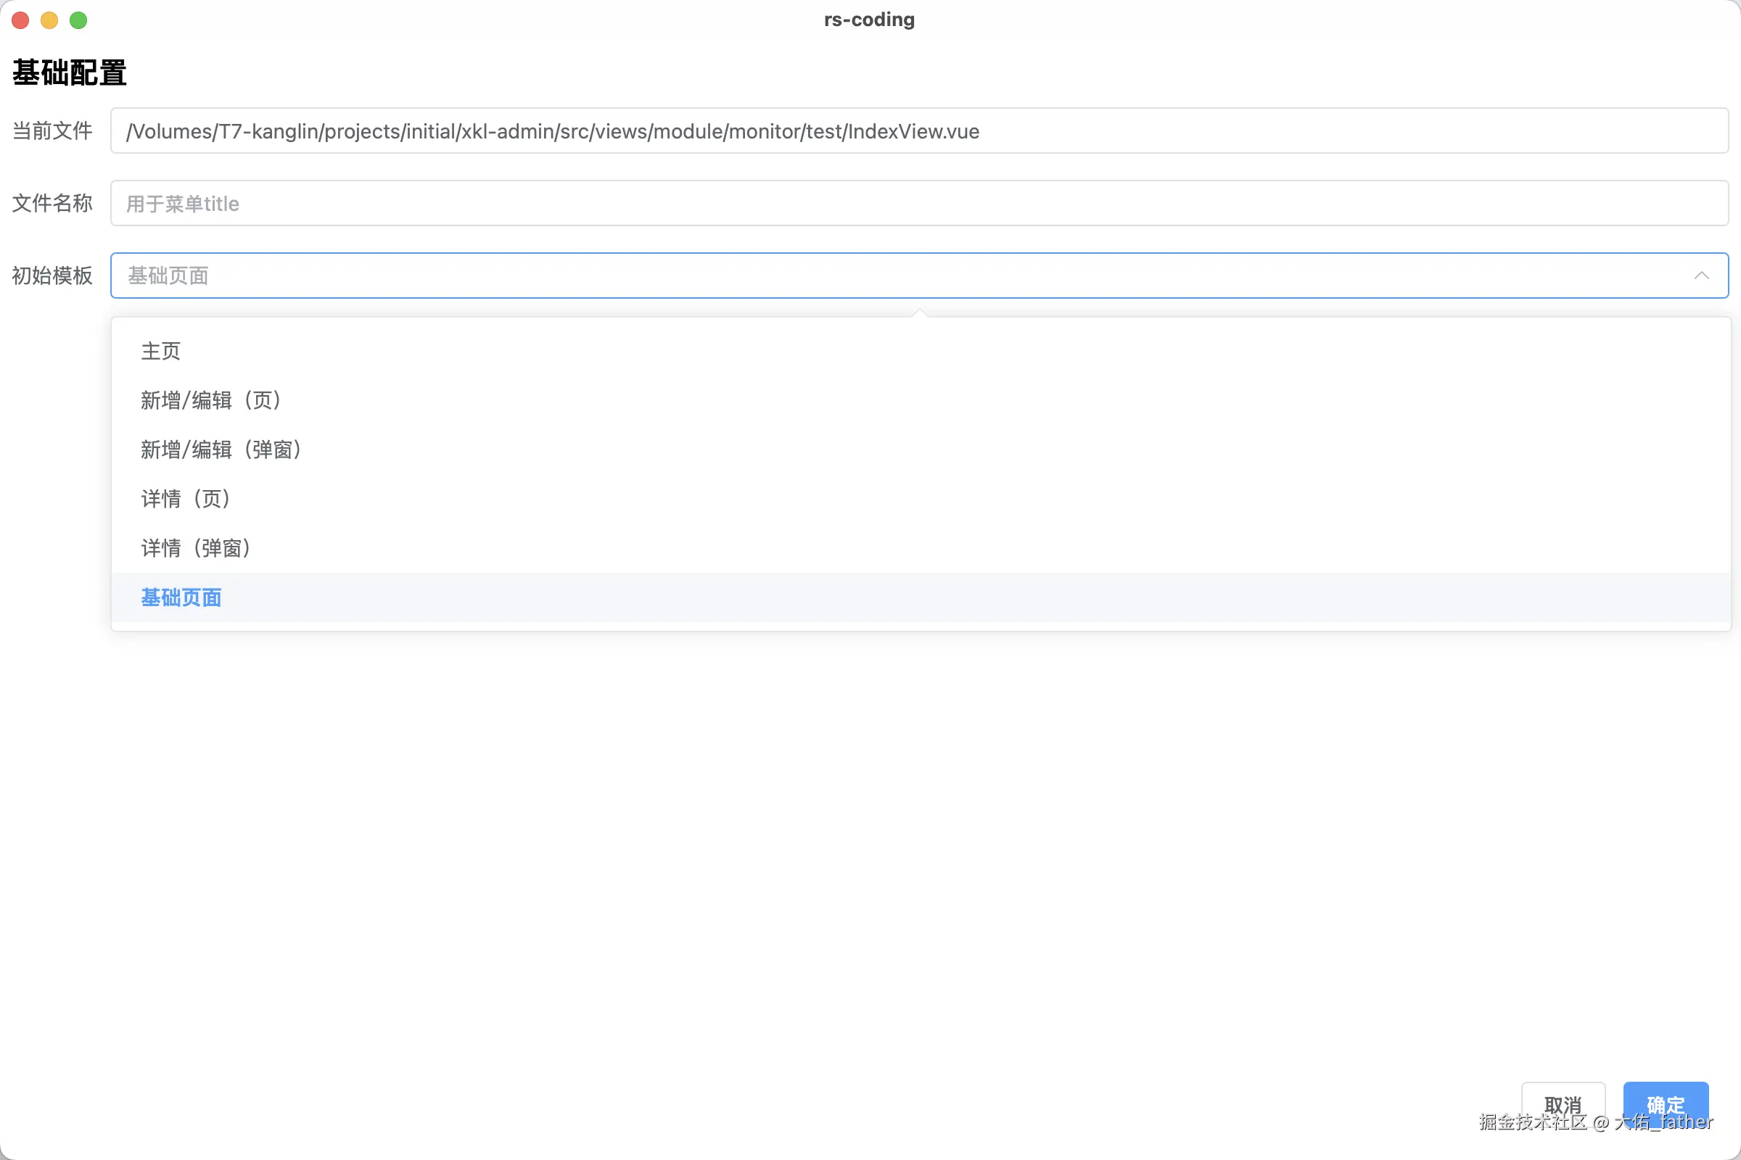Screen dimensions: 1741x1160
Task: Click the green maximize window button
Action: point(78,20)
